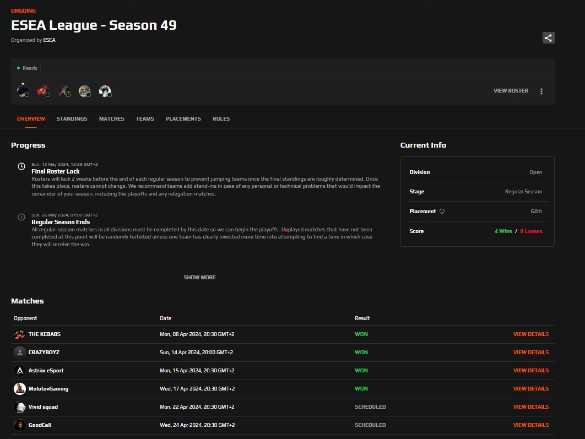
Task: Click the Result column header
Action: click(362, 318)
